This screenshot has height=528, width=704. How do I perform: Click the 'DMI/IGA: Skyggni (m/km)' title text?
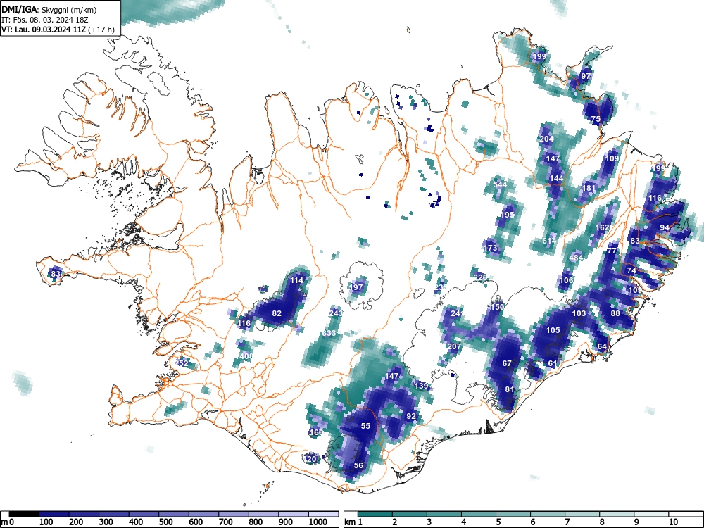49,9
